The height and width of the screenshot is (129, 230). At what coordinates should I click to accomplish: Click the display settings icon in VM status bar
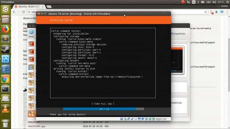coord(139,119)
